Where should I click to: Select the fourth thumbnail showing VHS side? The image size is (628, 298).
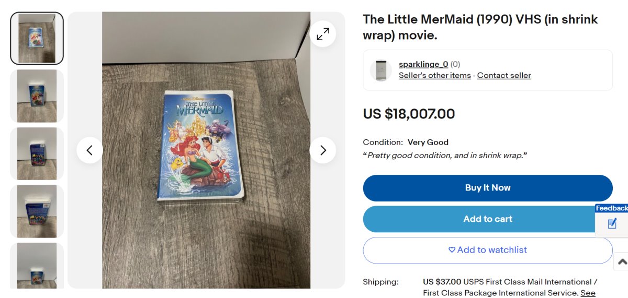[x=37, y=211]
